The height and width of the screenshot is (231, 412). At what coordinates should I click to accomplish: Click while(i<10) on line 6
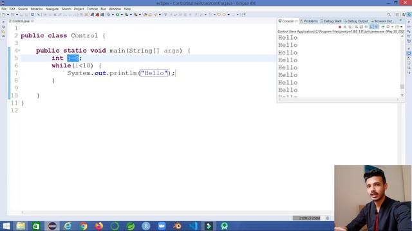[72, 65]
